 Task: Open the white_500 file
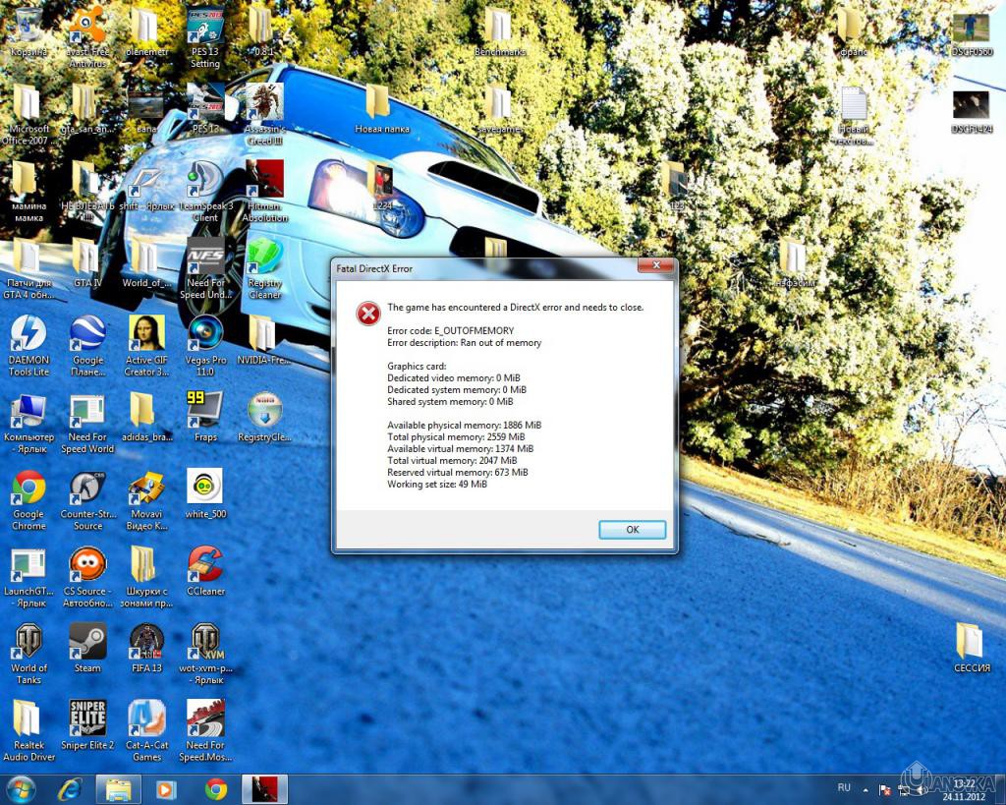pos(205,493)
